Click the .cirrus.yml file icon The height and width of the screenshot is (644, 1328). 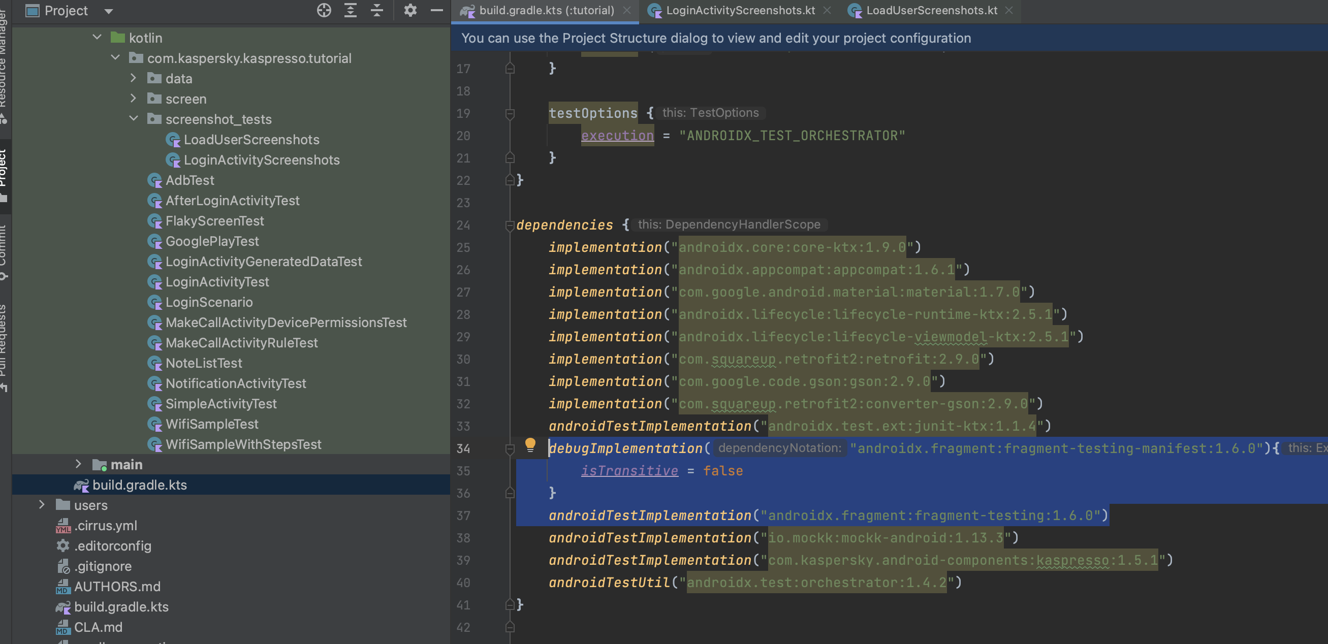(x=63, y=526)
